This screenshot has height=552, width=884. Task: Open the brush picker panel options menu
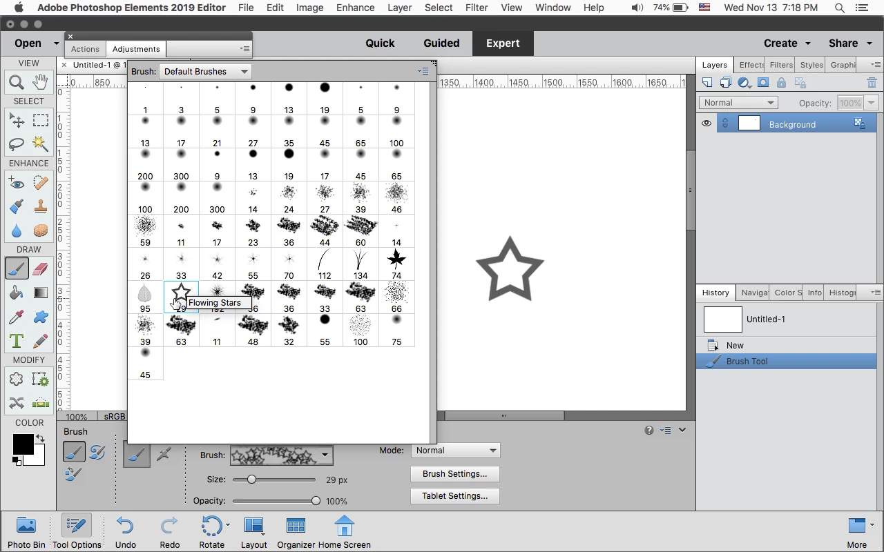tap(423, 71)
